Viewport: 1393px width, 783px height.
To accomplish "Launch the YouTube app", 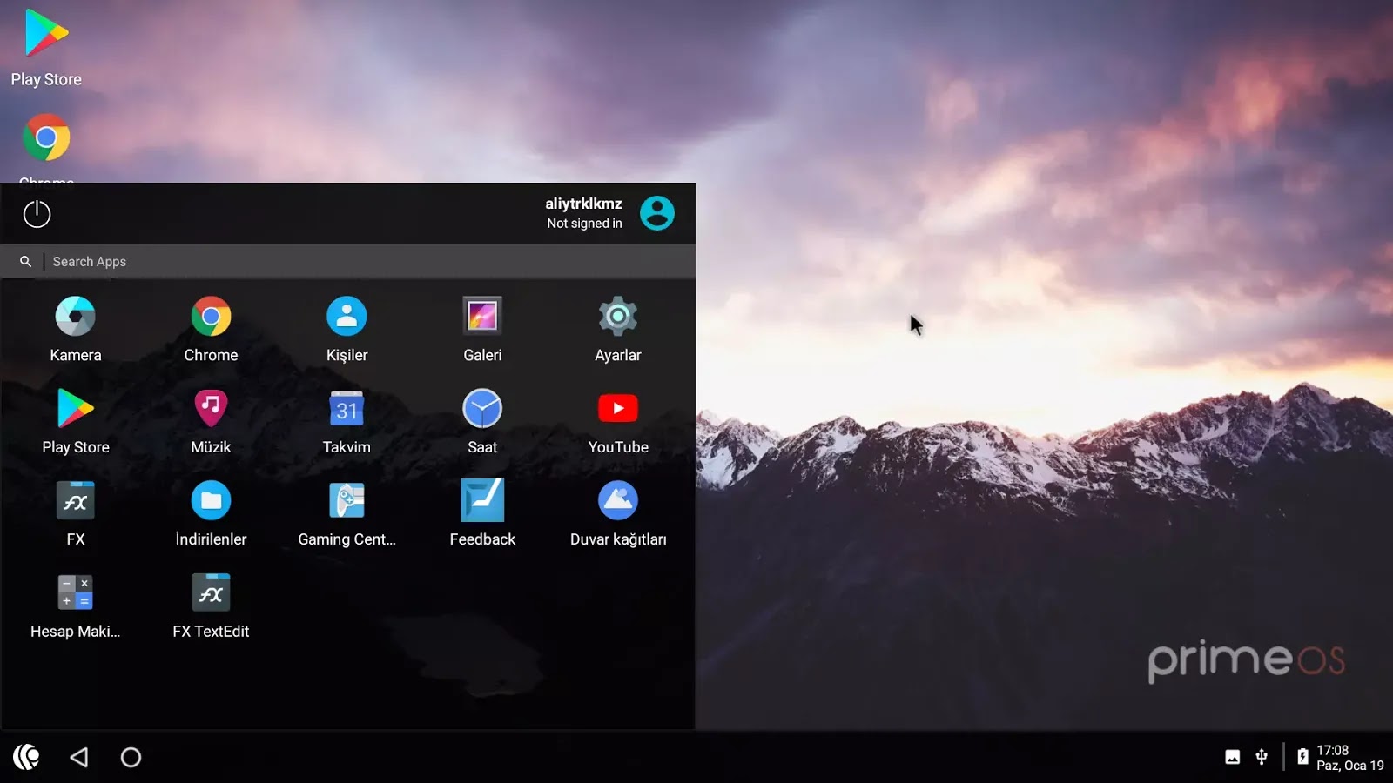I will 618,421.
